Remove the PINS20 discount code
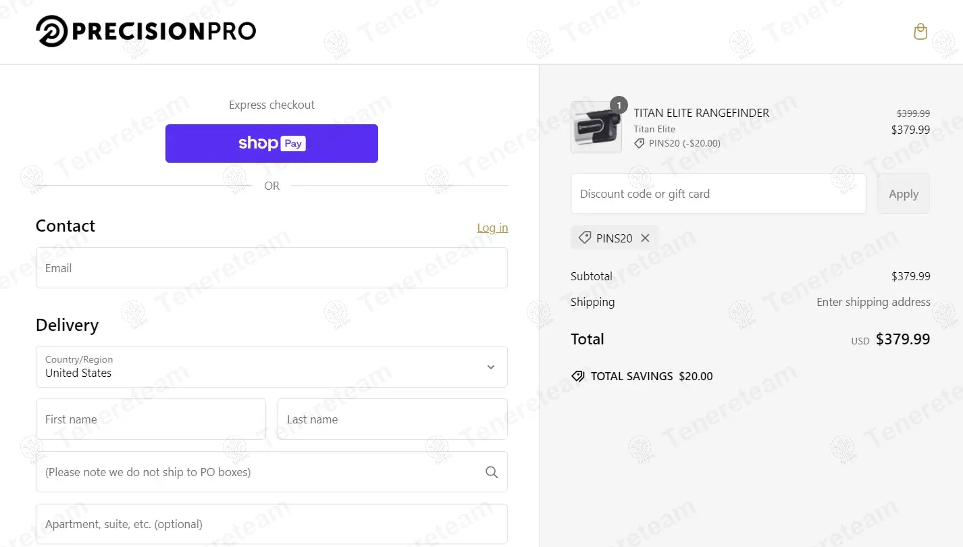 coord(645,238)
